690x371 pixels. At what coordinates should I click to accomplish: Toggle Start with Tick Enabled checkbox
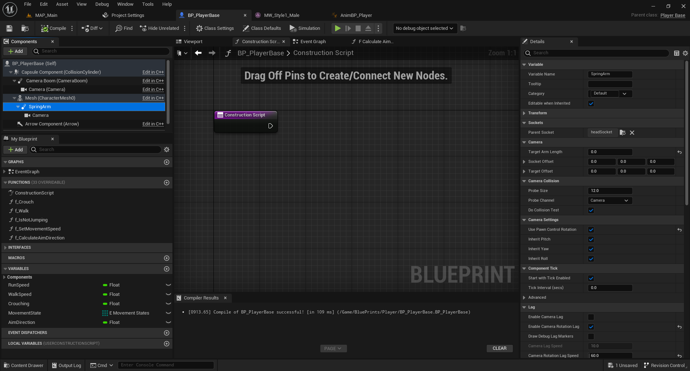tap(591, 278)
